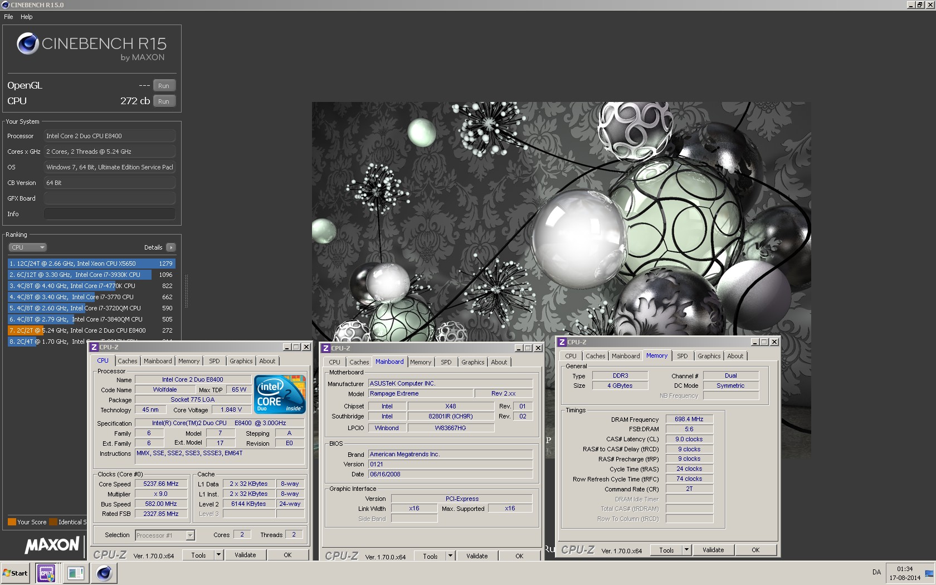This screenshot has height=585, width=936.
Task: Click the Cinebench R15 logo icon
Action: (27, 43)
